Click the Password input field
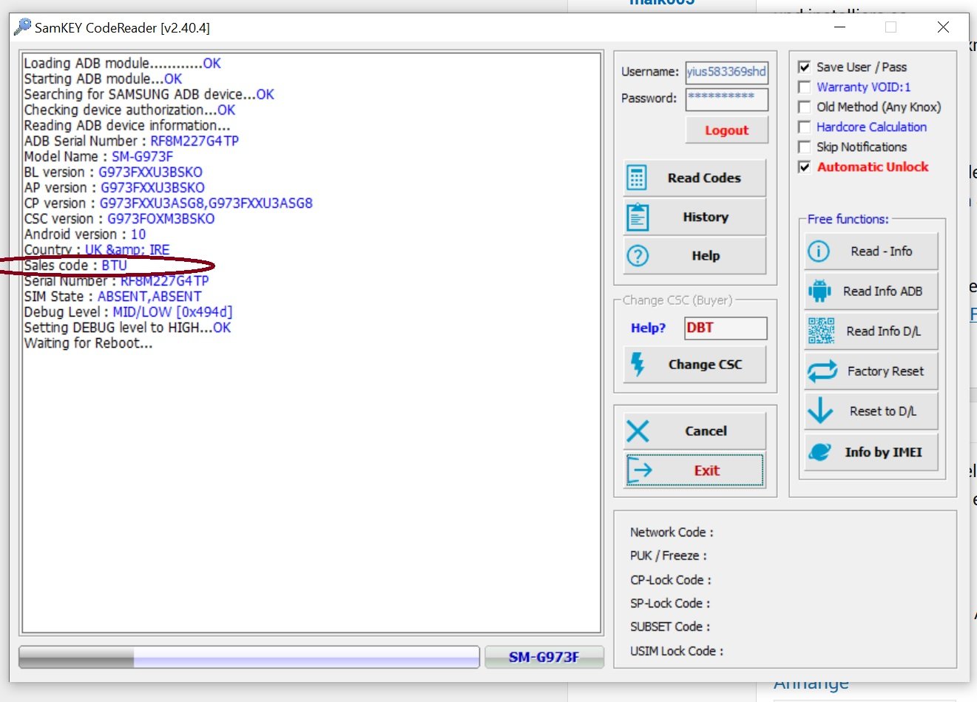 pyautogui.click(x=726, y=99)
